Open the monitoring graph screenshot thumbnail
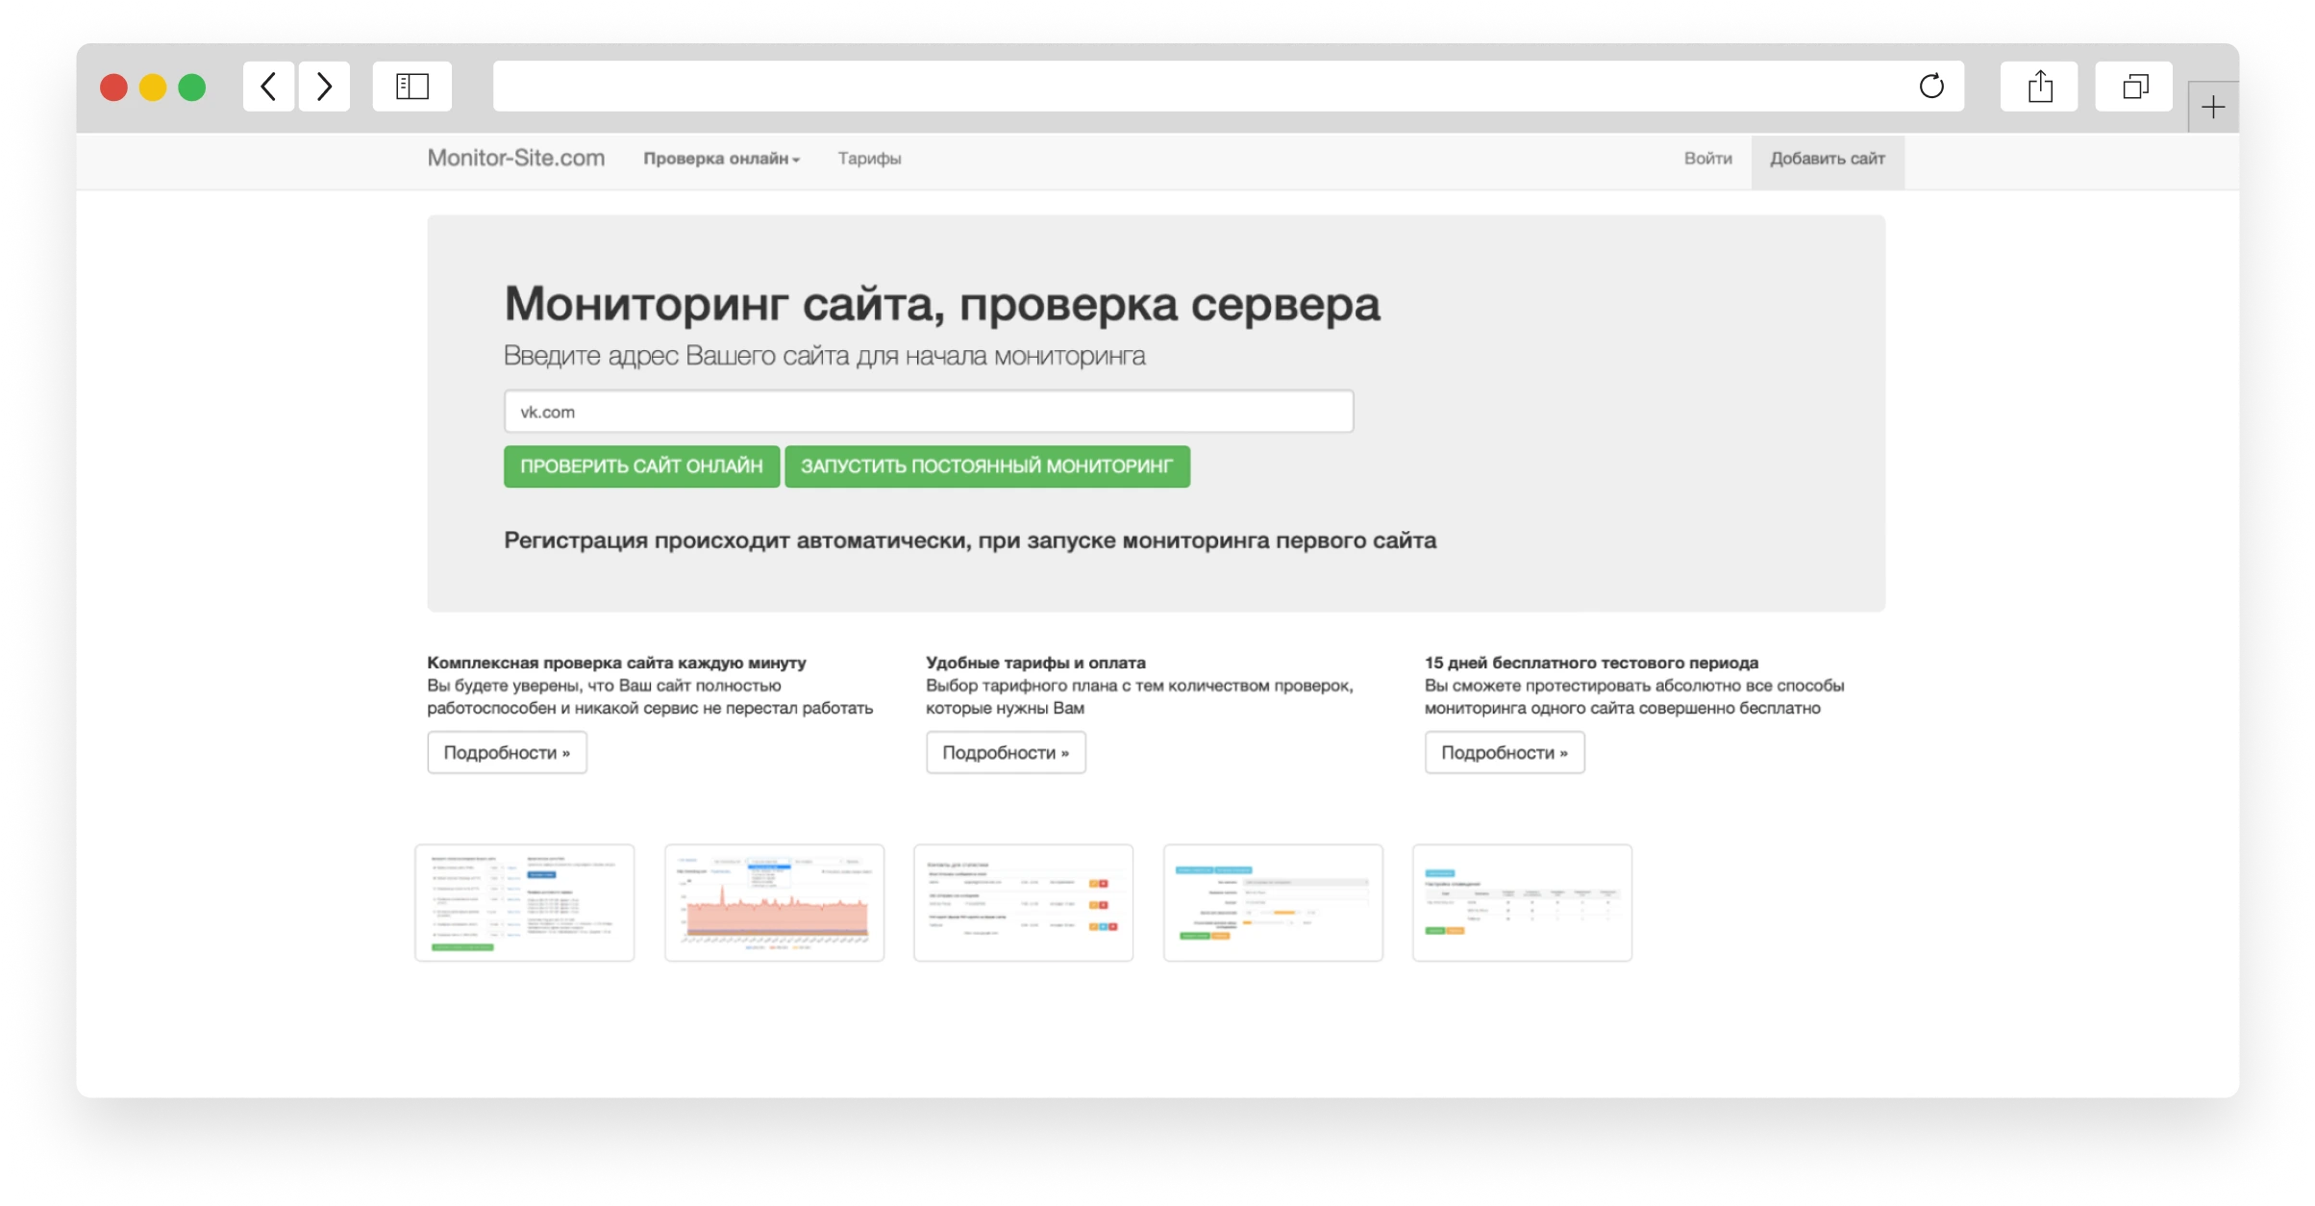This screenshot has height=1206, width=2315. coord(774,903)
